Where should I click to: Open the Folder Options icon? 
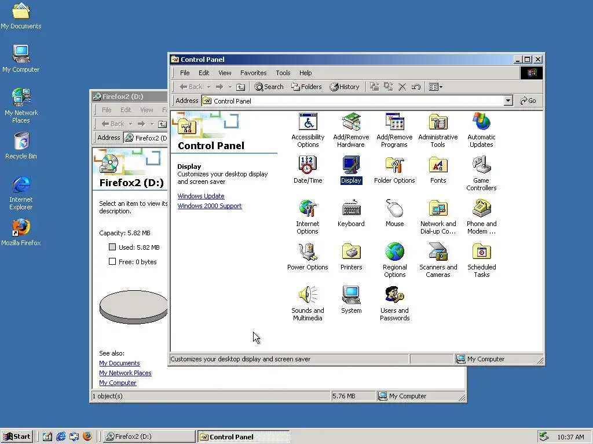(x=394, y=170)
